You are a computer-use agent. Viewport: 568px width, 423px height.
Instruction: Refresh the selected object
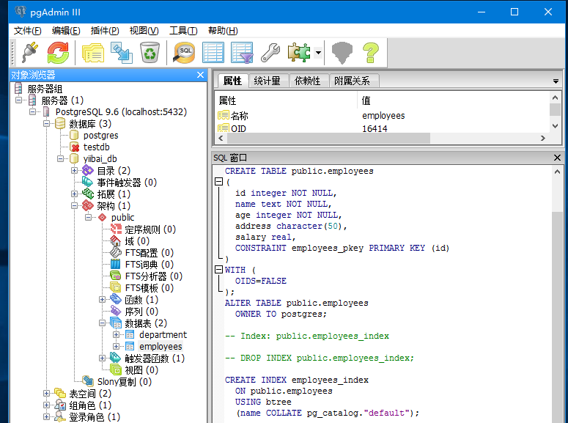click(58, 53)
